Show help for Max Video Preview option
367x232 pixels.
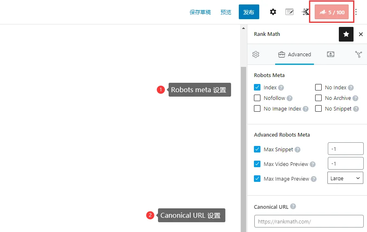[313, 164]
